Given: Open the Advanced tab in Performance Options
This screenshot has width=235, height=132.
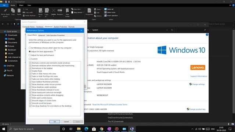Looking at the screenshot, I should pyautogui.click(x=41, y=35).
